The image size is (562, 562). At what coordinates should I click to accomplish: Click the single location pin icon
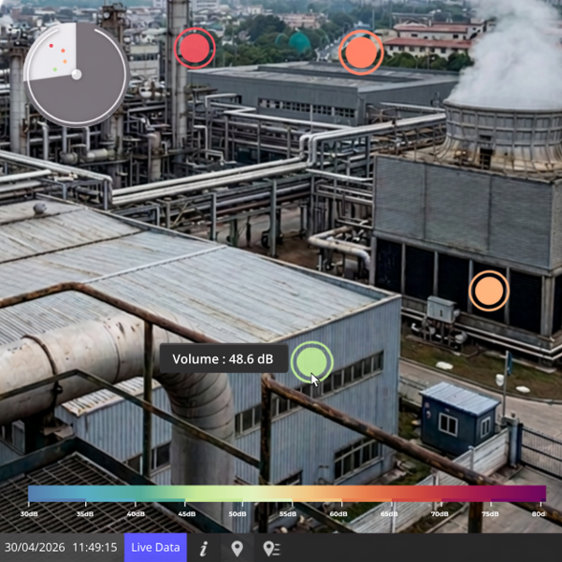pyautogui.click(x=237, y=548)
